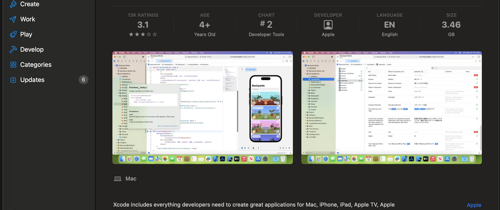Open the Backyards preview screenshot thumbnail

pos(202,107)
